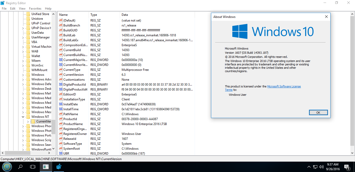Click the CurrentMinorVersionNumber DWORD icon
The height and width of the screenshot is (172, 355).
pos(61,65)
